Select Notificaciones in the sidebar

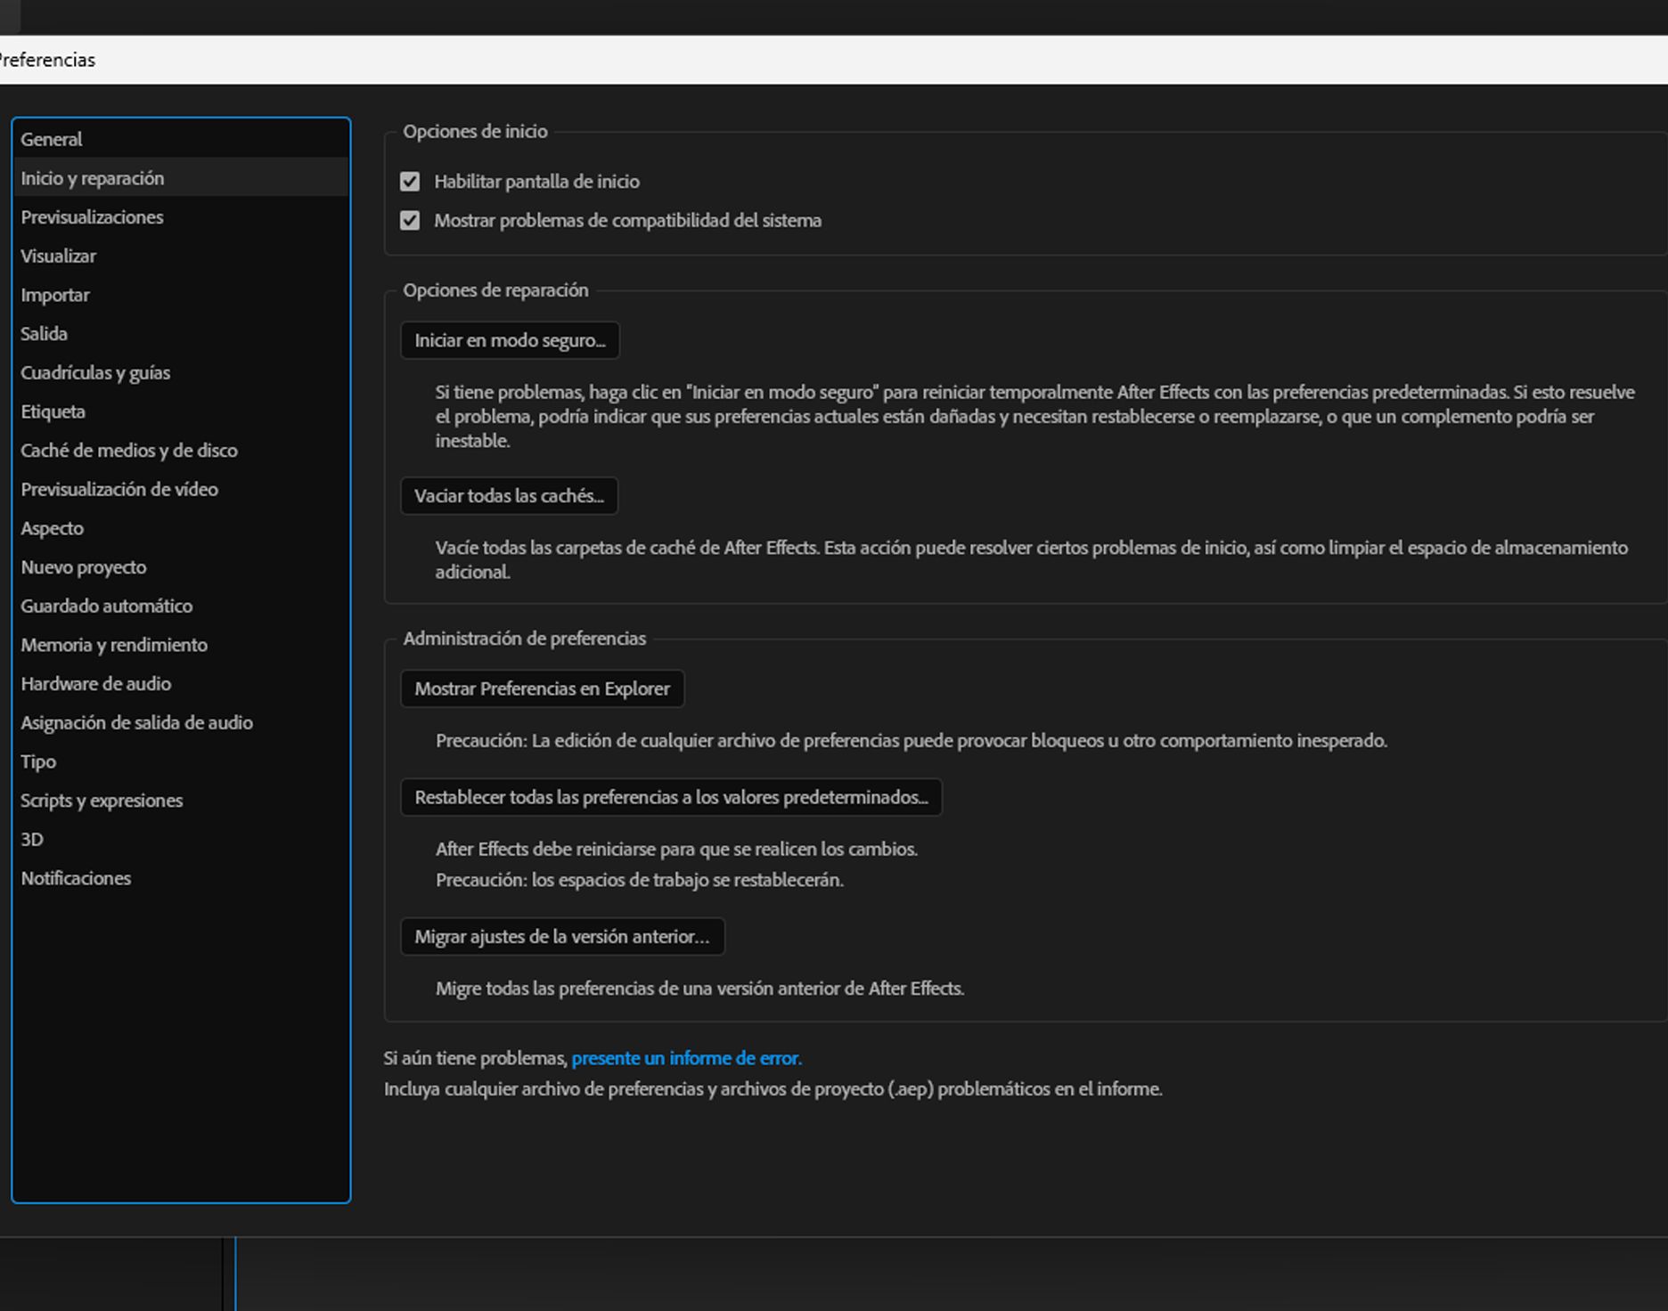pos(181,878)
